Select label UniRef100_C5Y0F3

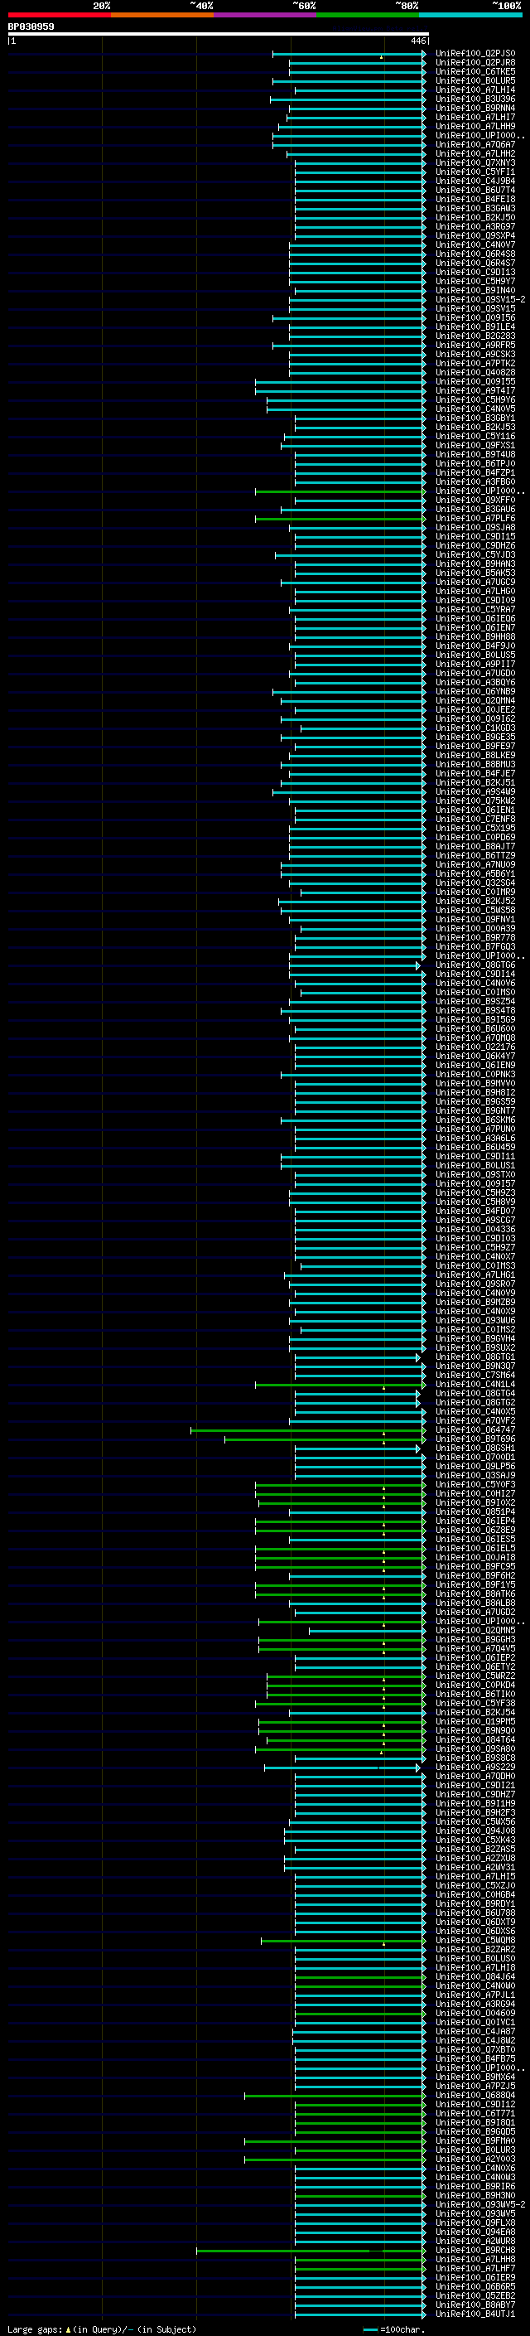(475, 1486)
